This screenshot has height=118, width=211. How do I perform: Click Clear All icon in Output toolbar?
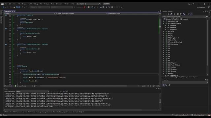(61, 91)
